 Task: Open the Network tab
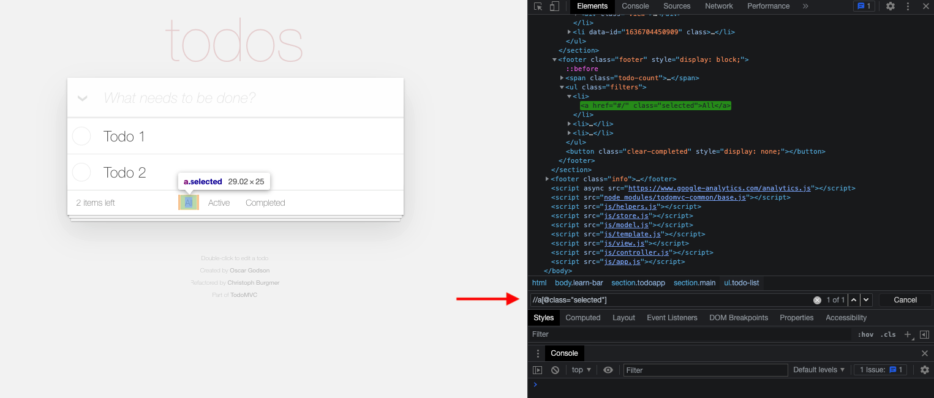coord(719,6)
